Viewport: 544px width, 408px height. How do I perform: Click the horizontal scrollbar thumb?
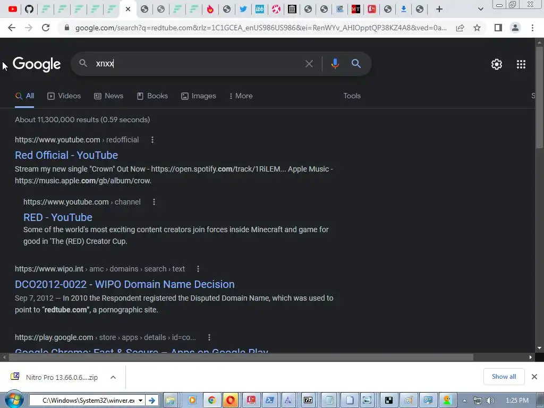pyautogui.click(x=241, y=357)
